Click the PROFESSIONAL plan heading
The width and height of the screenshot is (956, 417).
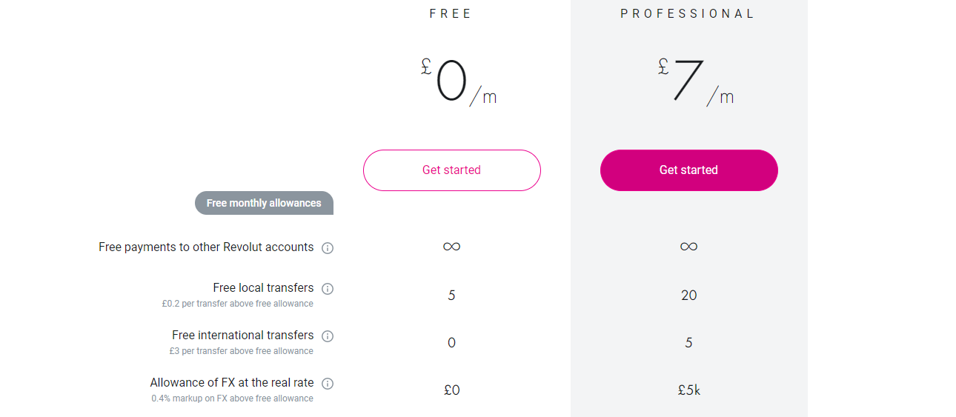point(688,14)
